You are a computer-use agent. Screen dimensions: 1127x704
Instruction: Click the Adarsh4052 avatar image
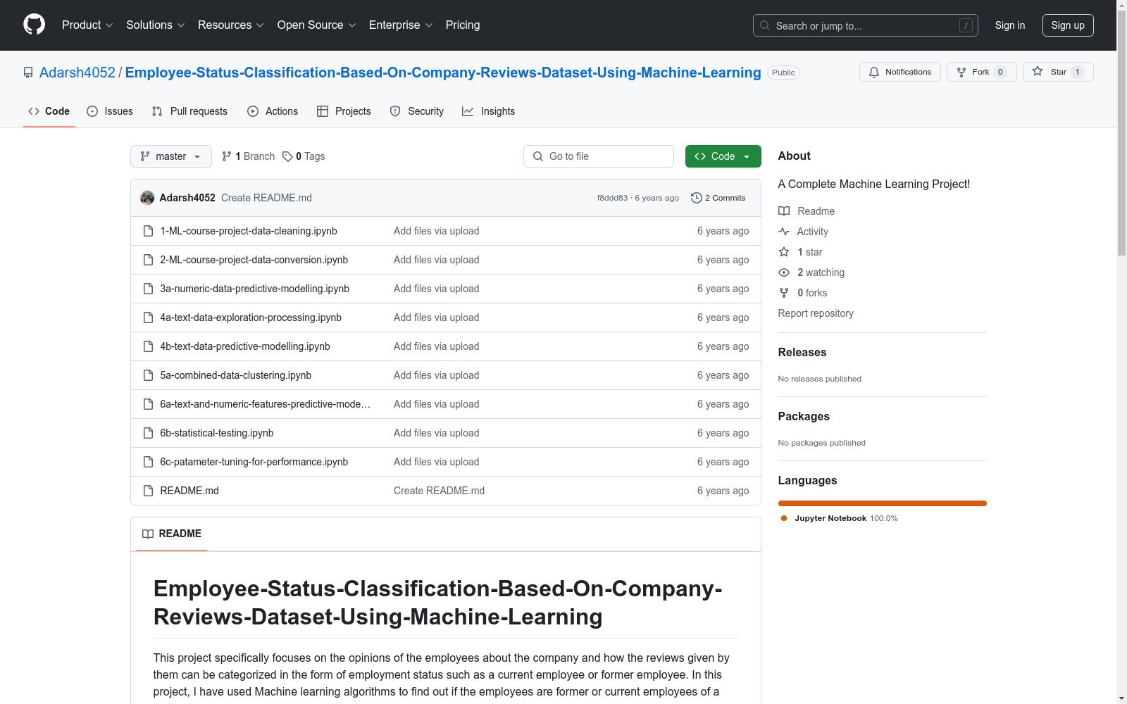[x=147, y=198]
